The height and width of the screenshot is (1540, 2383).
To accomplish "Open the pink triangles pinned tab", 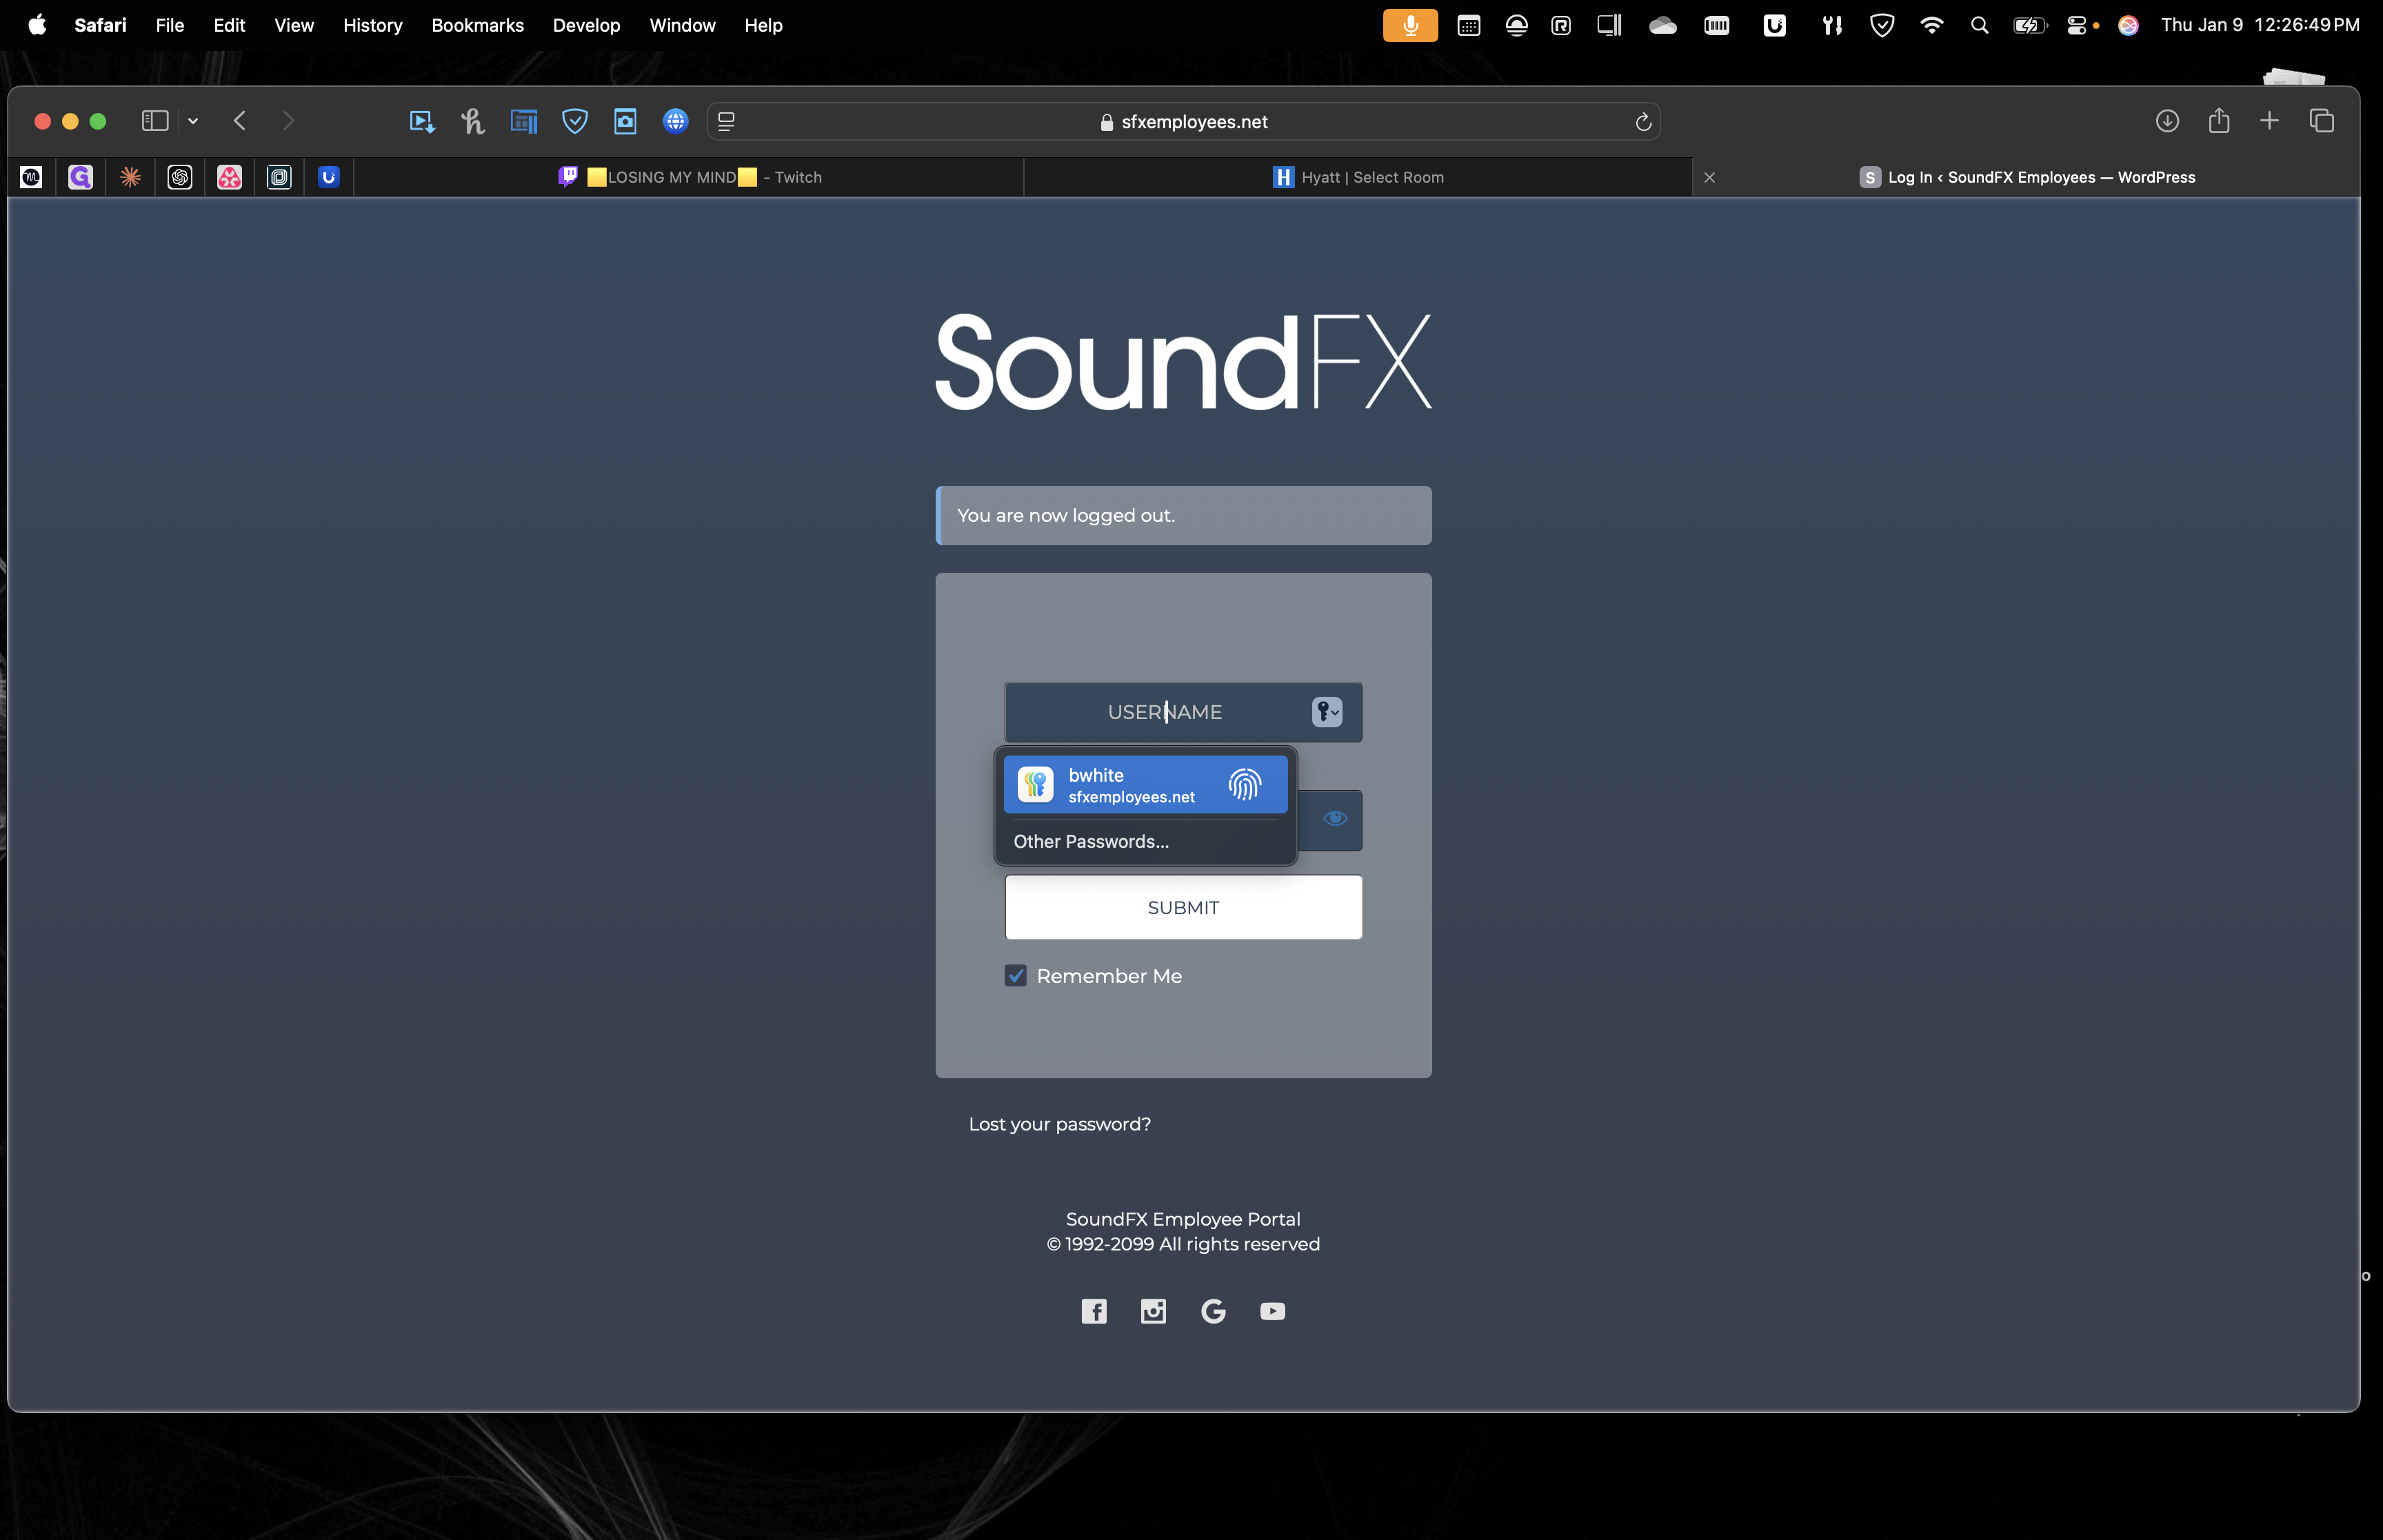I will click(230, 177).
